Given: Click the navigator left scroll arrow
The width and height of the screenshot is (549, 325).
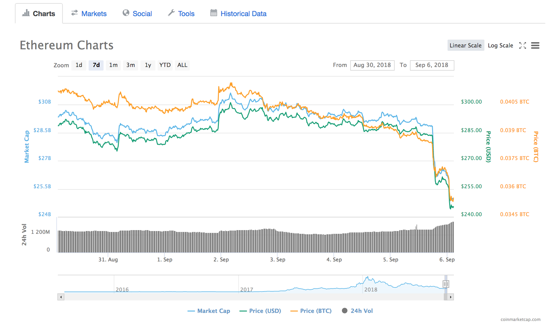Looking at the screenshot, I should 61,297.
